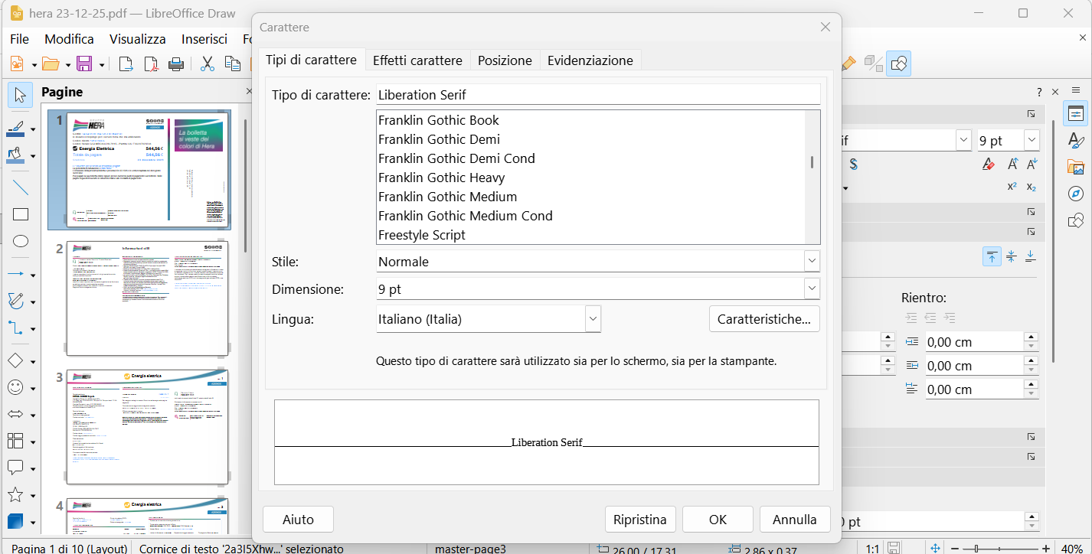Screen dimensions: 1092x554
Task: Click the Cut scissors icon
Action: 206,64
